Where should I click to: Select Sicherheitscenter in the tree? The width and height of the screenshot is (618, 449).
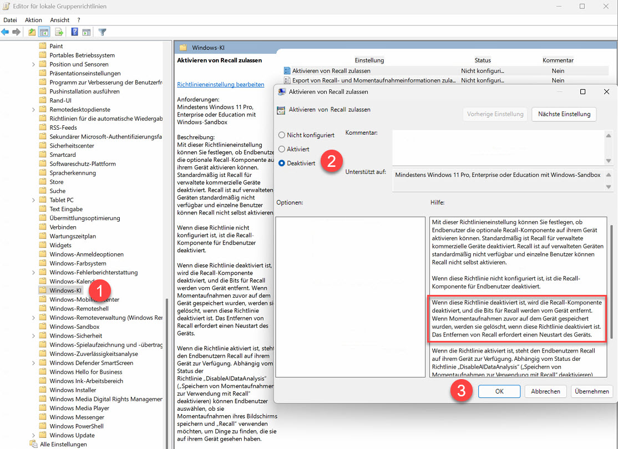point(72,146)
